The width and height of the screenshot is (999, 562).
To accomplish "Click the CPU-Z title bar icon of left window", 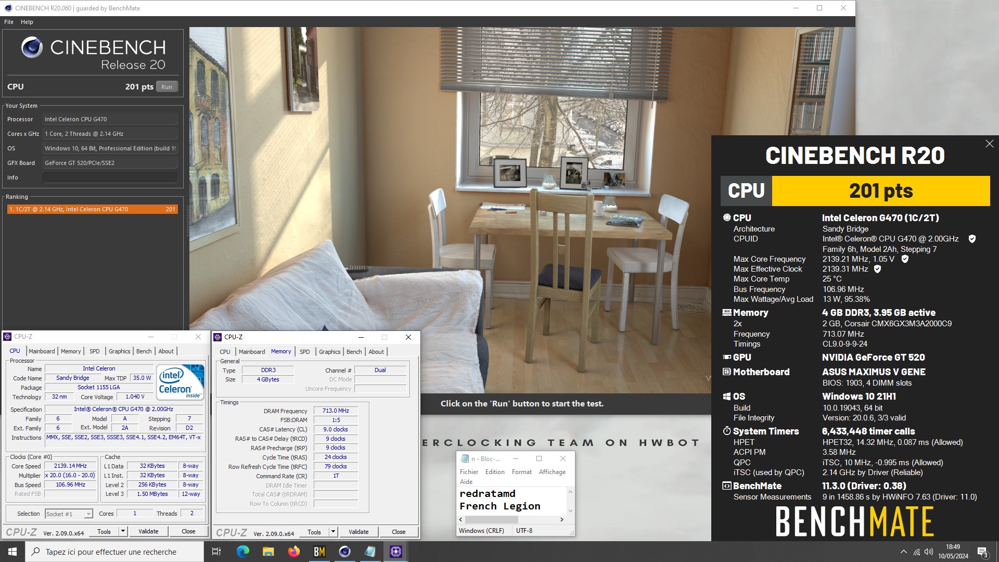I will click(x=7, y=337).
